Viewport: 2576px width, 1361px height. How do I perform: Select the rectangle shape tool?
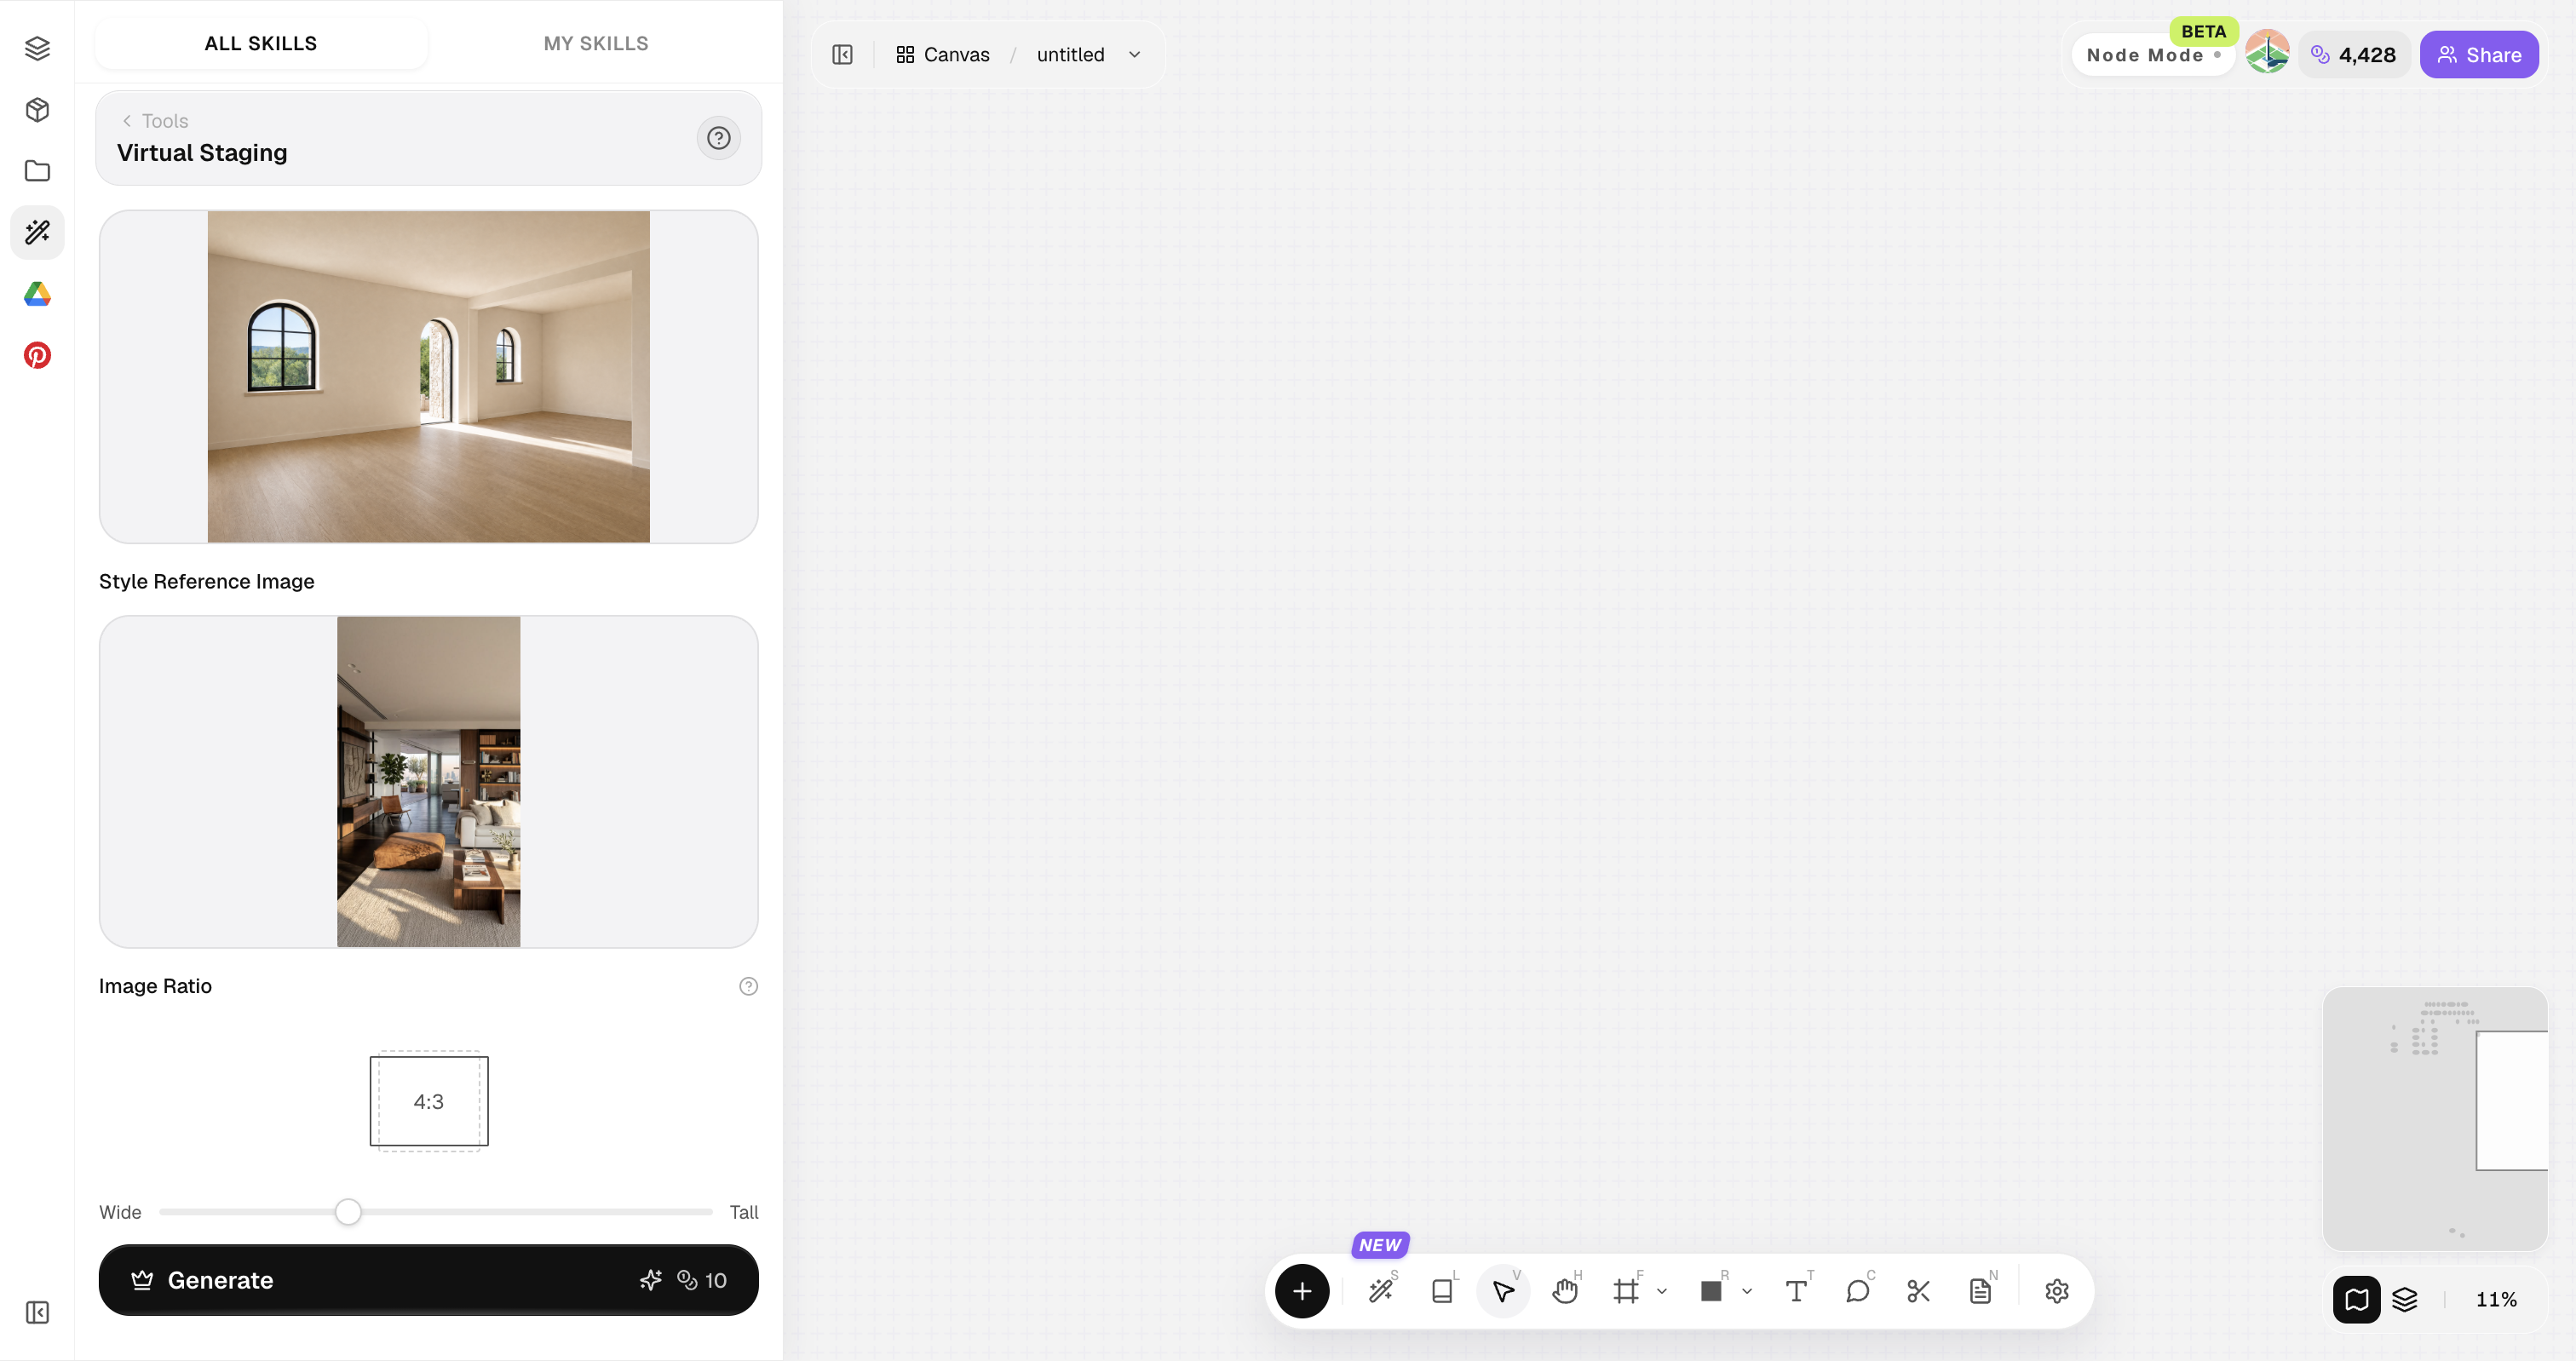pos(1711,1291)
